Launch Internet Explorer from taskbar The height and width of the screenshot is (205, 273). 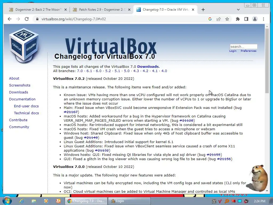click(x=22, y=201)
